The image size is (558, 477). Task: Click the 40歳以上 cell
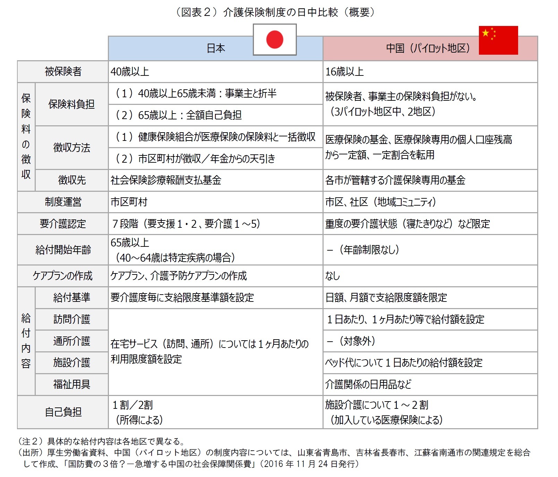click(216, 72)
